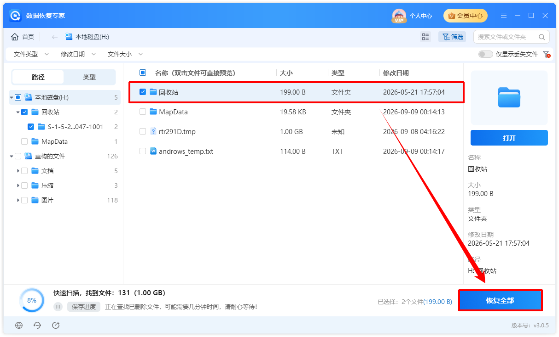Check the 重构的文件 tree checkbox
Viewport: 559px width, 337px height.
click(18, 156)
